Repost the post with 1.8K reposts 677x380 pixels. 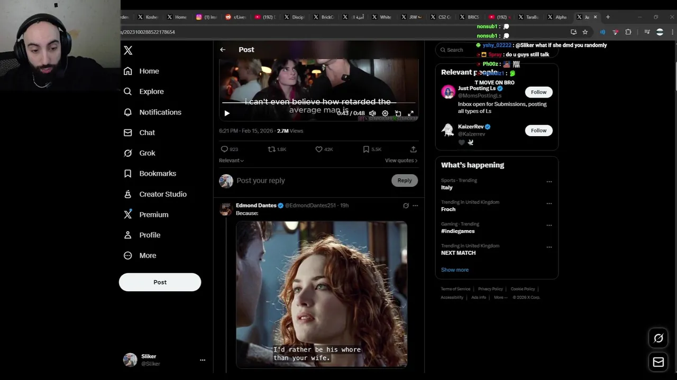click(277, 149)
